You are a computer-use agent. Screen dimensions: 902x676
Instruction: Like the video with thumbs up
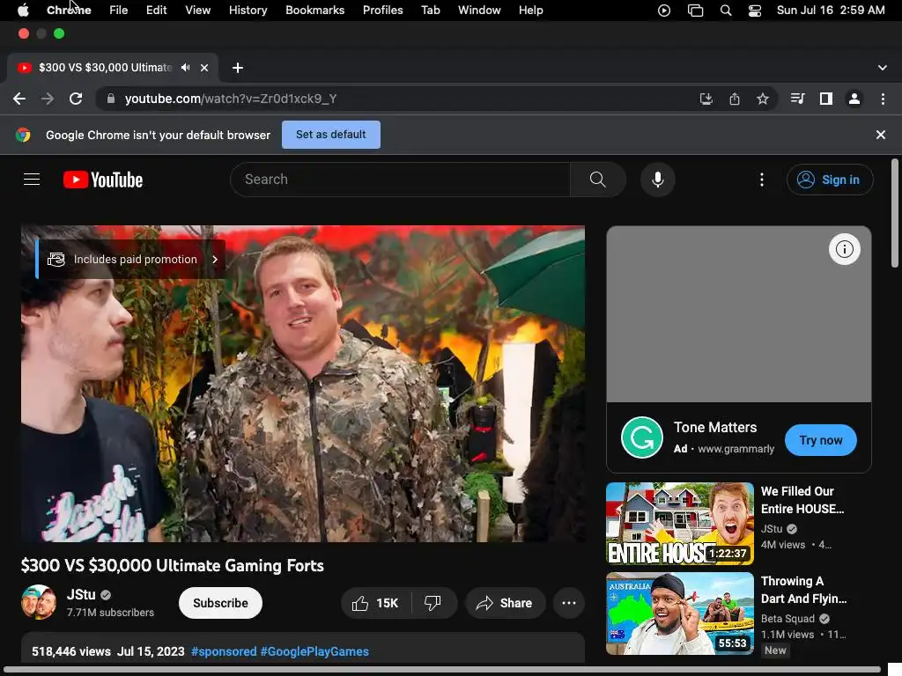376,603
